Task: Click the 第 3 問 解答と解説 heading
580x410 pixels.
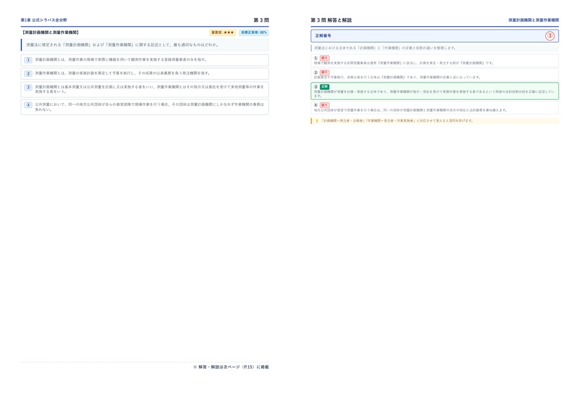Action: 331,20
